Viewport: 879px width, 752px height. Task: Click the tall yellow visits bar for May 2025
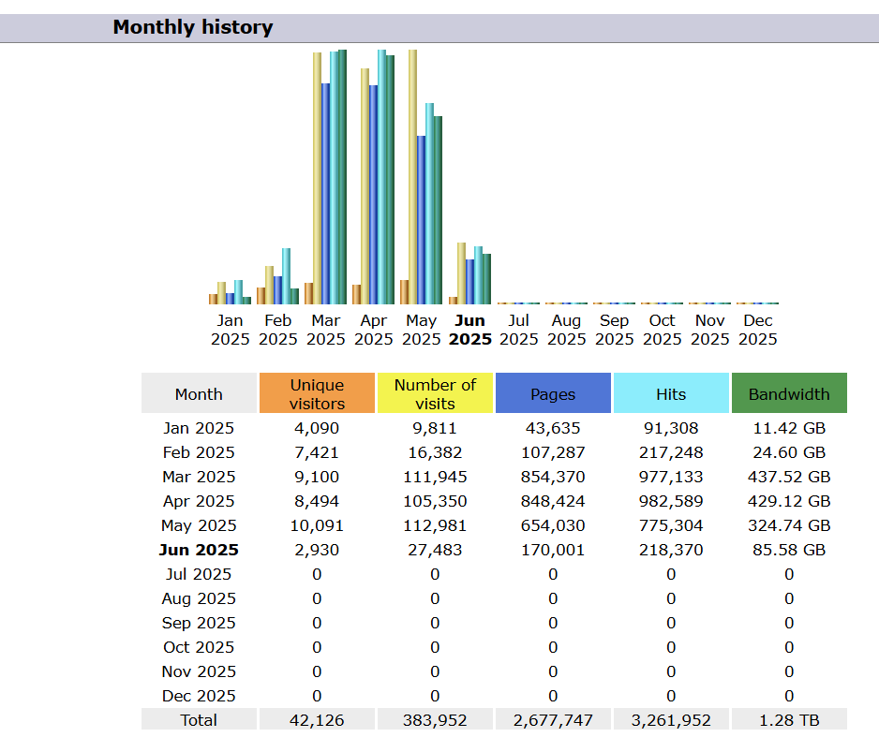(x=412, y=176)
